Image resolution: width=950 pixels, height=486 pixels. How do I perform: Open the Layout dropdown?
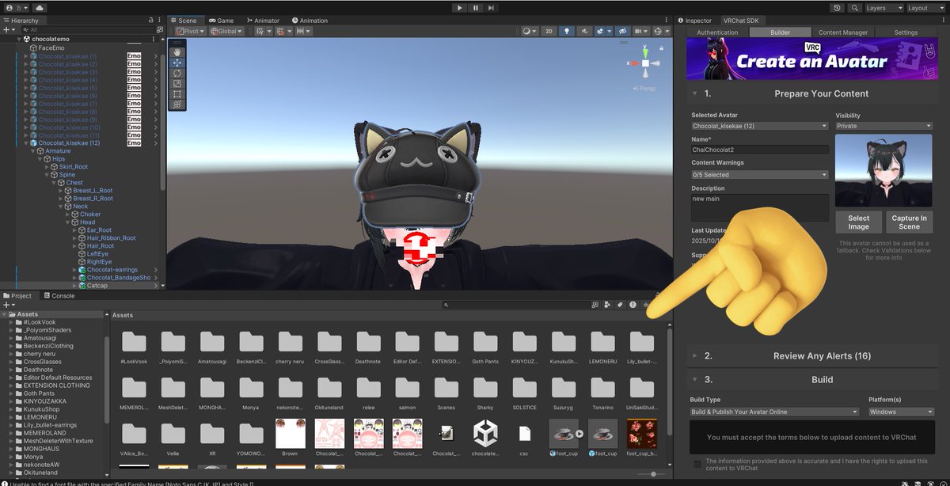point(925,8)
